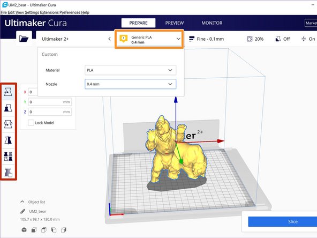Screen dimensions: 317x238
Task: Select UM2_bear in object list
Action: [x=37, y=211]
